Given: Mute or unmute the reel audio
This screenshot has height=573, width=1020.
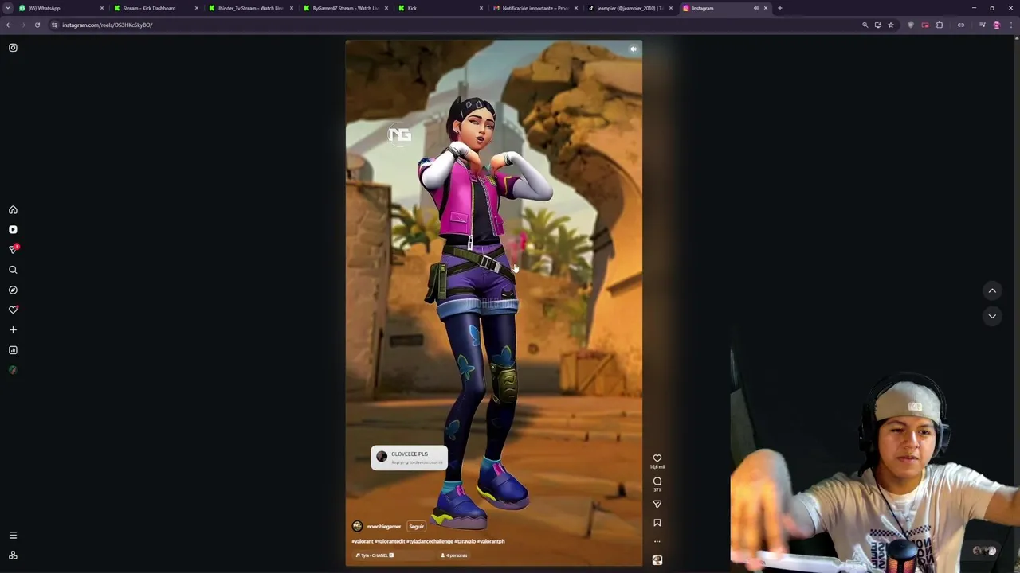Looking at the screenshot, I should click(634, 49).
